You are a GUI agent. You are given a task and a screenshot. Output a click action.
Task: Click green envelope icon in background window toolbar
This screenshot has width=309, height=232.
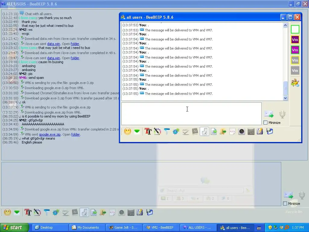point(17,212)
